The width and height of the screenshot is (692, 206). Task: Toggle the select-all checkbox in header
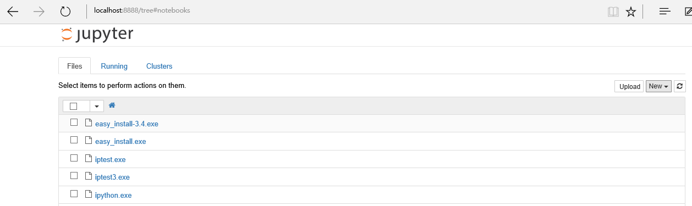74,106
